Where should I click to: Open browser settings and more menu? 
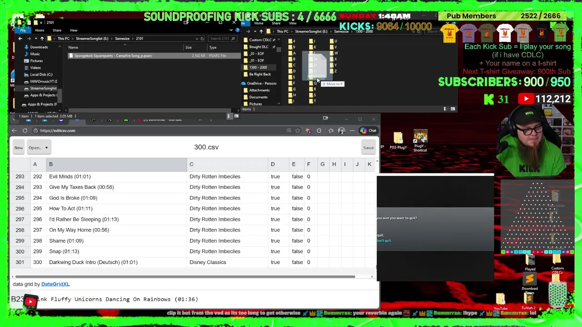(352, 131)
